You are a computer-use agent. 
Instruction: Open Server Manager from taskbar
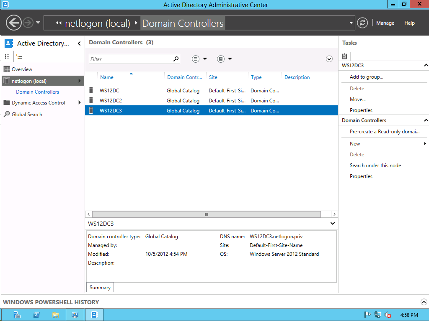(17, 315)
